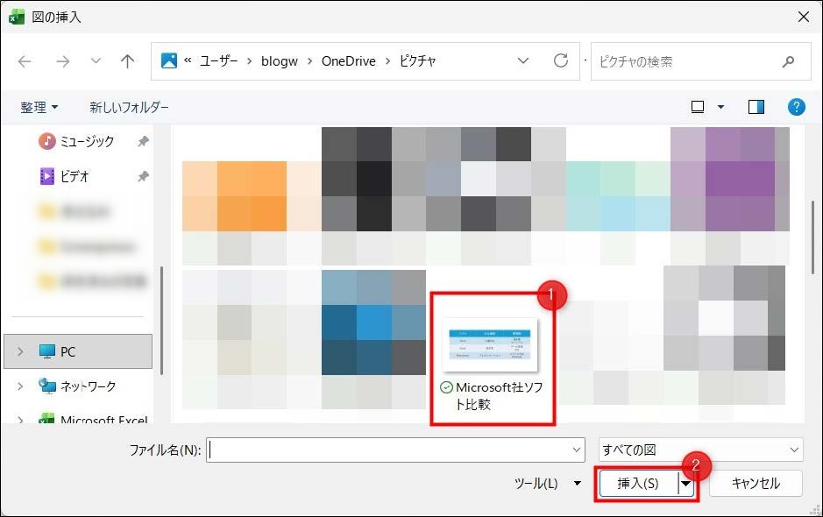Image resolution: width=823 pixels, height=517 pixels.
Task: Open the ツール(L) menu
Action: coord(547,483)
